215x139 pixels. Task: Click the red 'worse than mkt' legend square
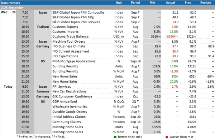pos(167,137)
